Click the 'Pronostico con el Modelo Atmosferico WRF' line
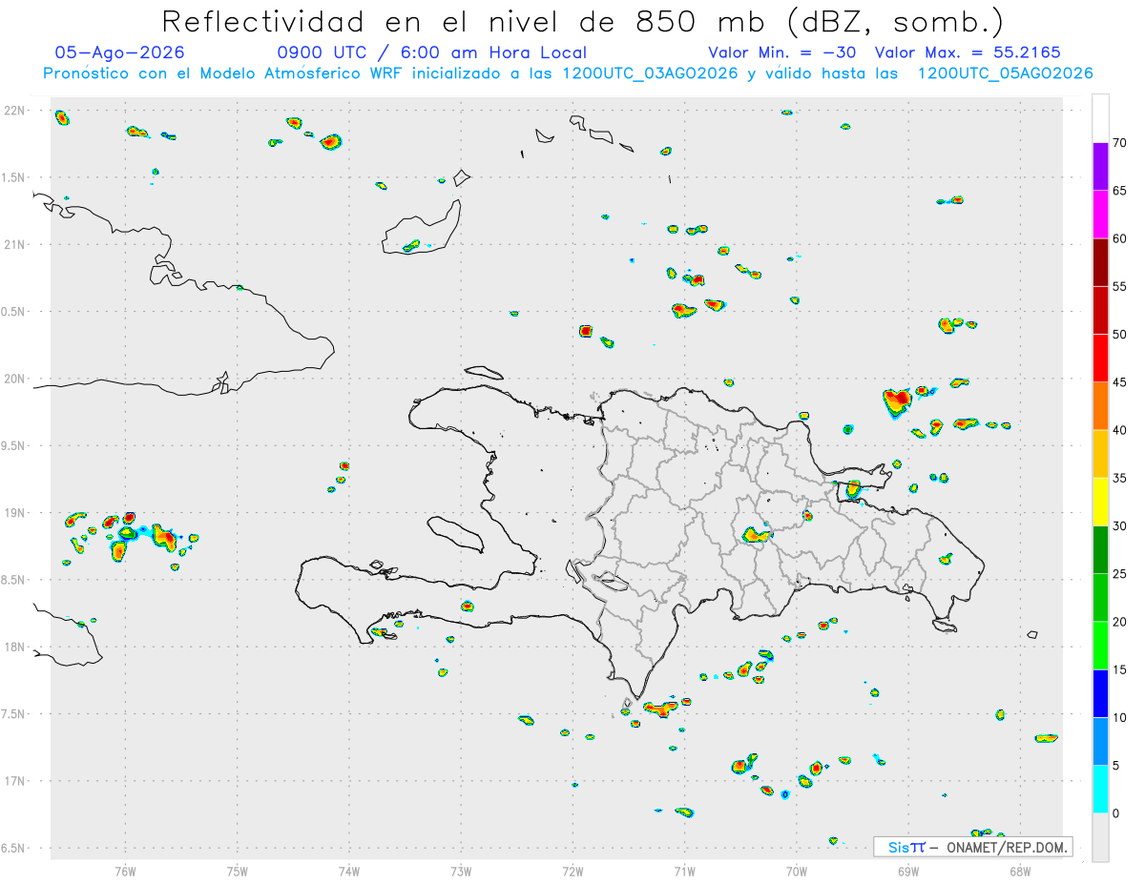This screenshot has width=1145, height=884. click(x=569, y=73)
